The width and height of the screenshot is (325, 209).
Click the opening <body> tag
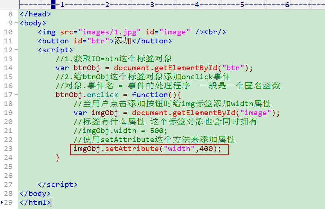pyautogui.click(x=33, y=23)
